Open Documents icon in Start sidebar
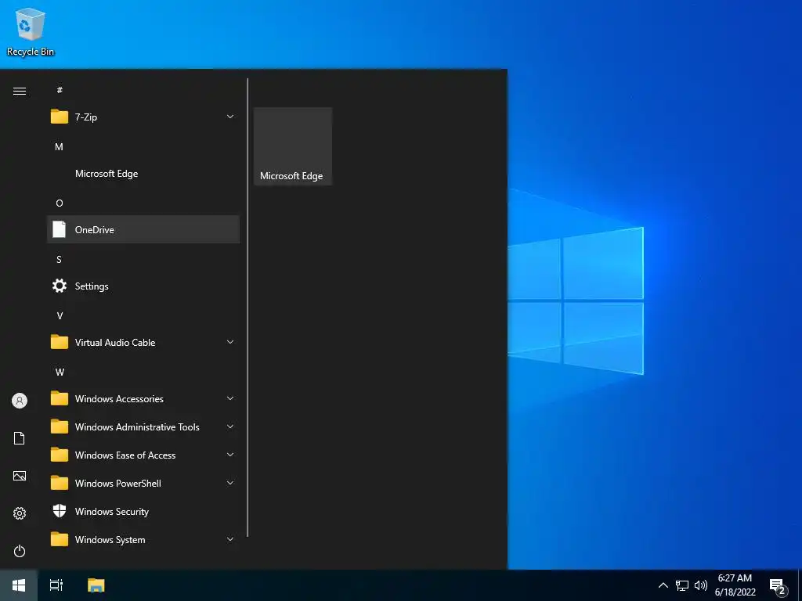 (x=20, y=438)
